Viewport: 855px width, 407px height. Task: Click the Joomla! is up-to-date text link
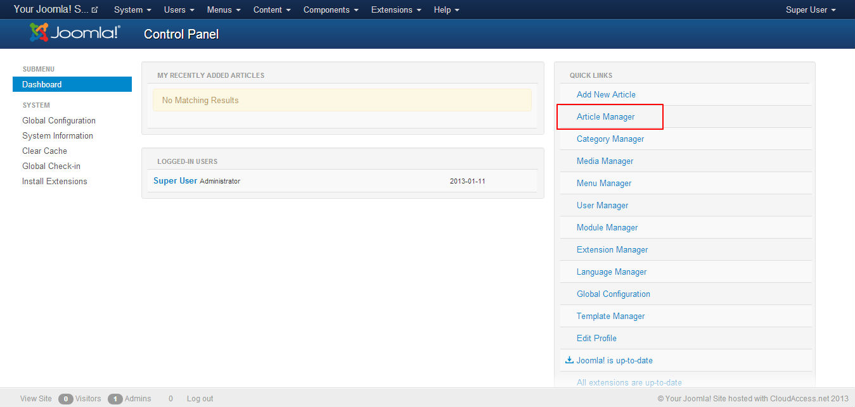pos(614,360)
